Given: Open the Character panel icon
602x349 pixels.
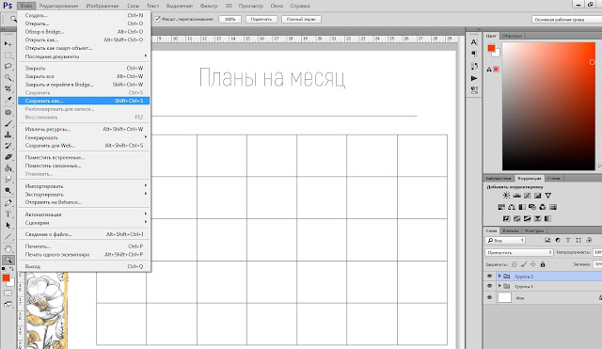Looking at the screenshot, I should pyautogui.click(x=474, y=41).
